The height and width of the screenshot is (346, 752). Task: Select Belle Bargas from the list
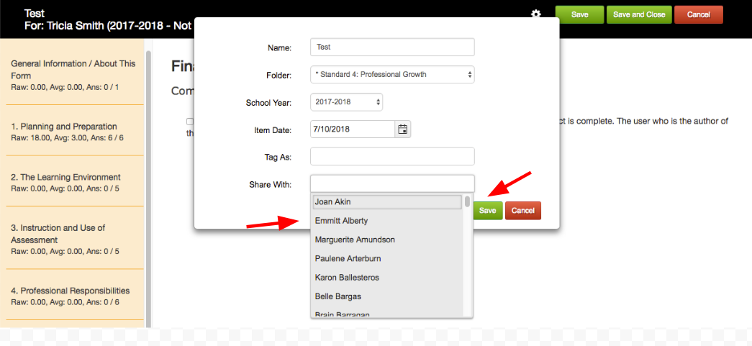[x=387, y=296]
